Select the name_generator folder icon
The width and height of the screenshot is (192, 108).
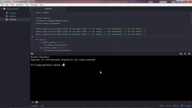[x=4, y=9]
